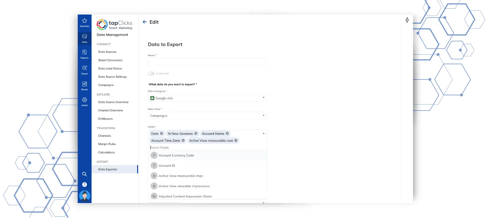The height and width of the screenshot is (218, 491).
Task: Toggle the Is Internal? switch
Action: click(x=151, y=73)
